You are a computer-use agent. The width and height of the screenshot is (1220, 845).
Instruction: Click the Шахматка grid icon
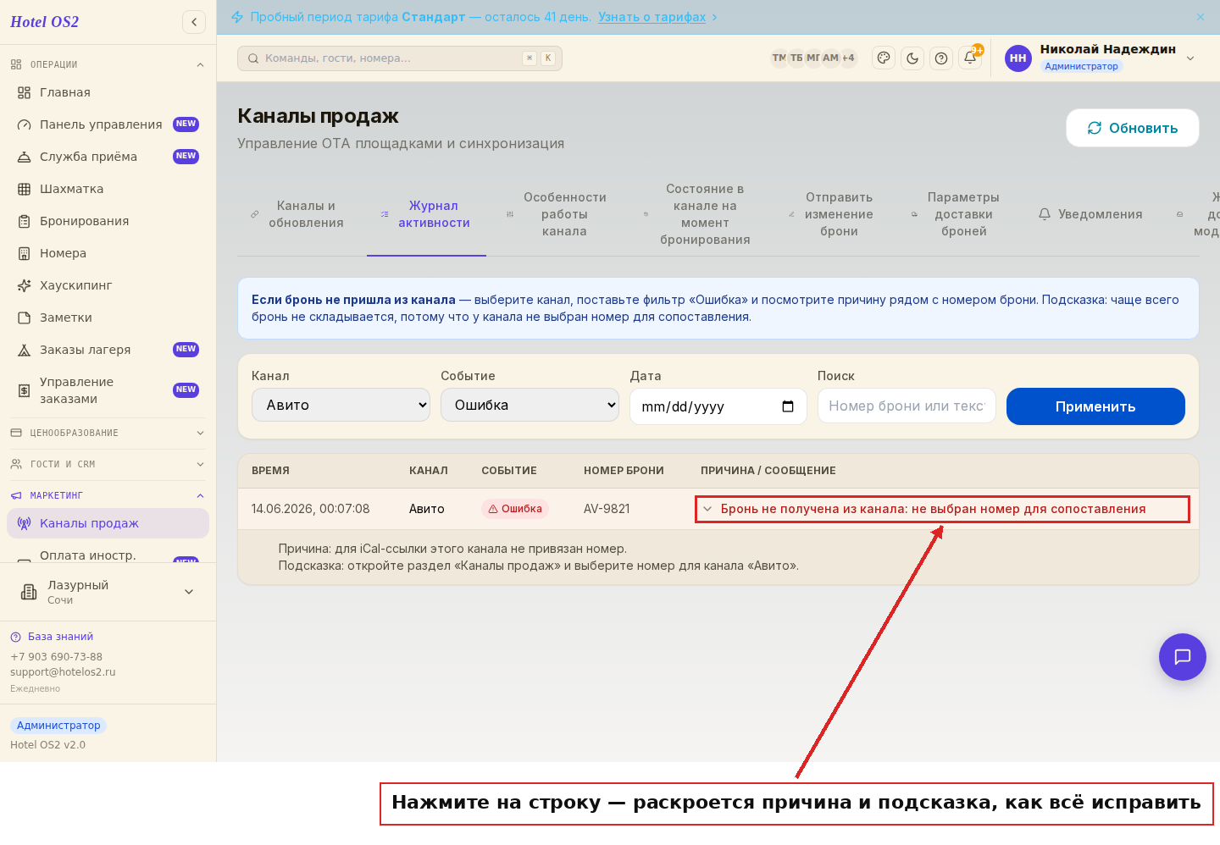[x=25, y=189]
